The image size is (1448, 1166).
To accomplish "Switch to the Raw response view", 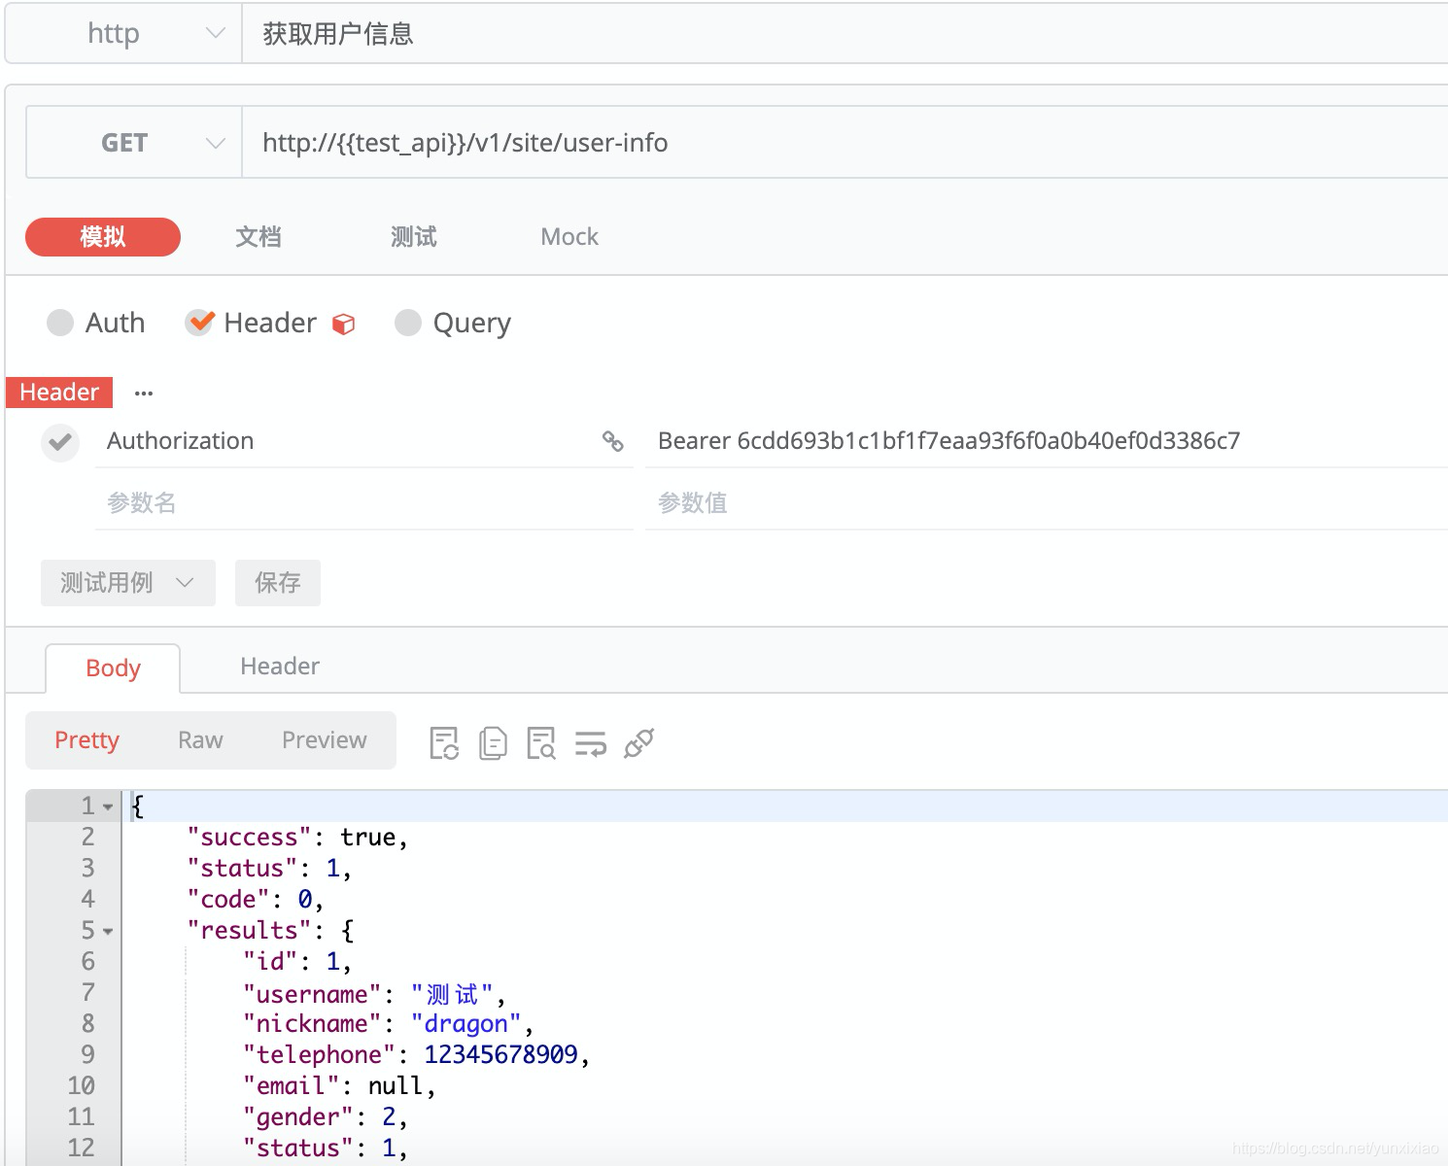I will point(199,739).
